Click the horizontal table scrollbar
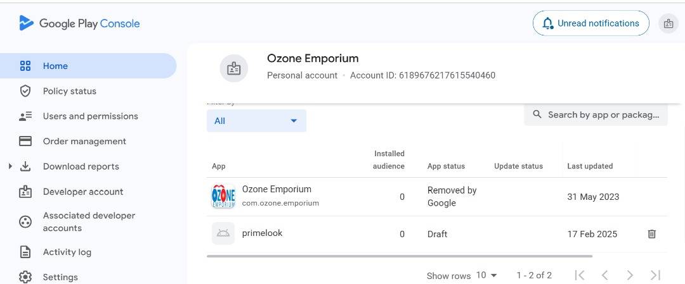685x284 pixels. [400, 256]
